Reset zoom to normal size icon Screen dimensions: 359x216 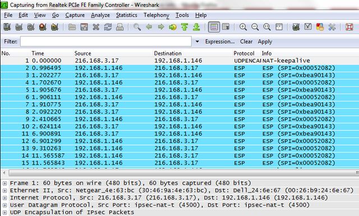(267, 27)
